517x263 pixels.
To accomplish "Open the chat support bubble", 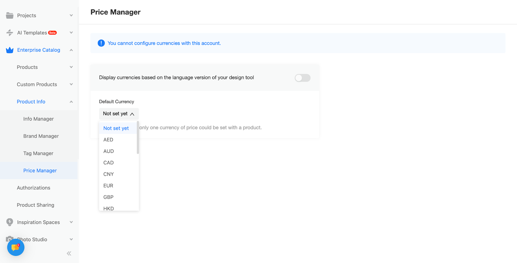I will [16, 247].
